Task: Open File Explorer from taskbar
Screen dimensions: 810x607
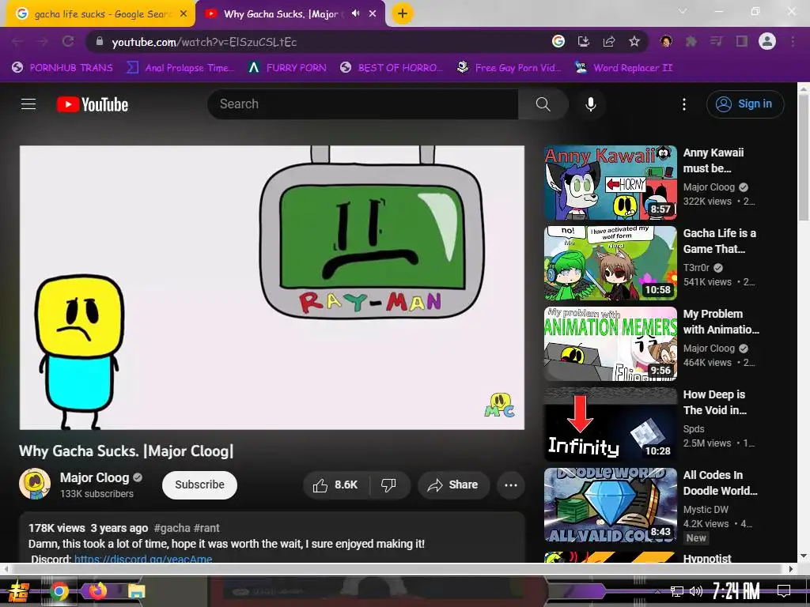Action: coord(136,591)
